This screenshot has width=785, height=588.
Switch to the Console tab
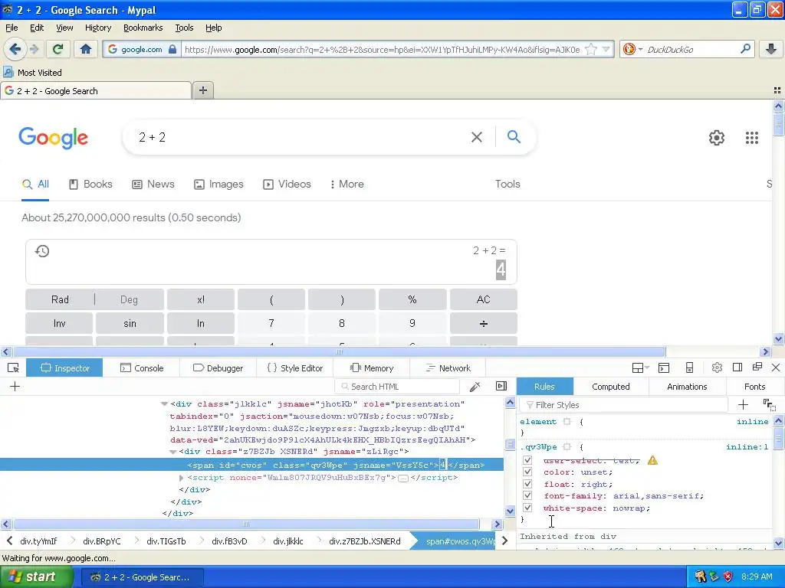click(x=142, y=368)
